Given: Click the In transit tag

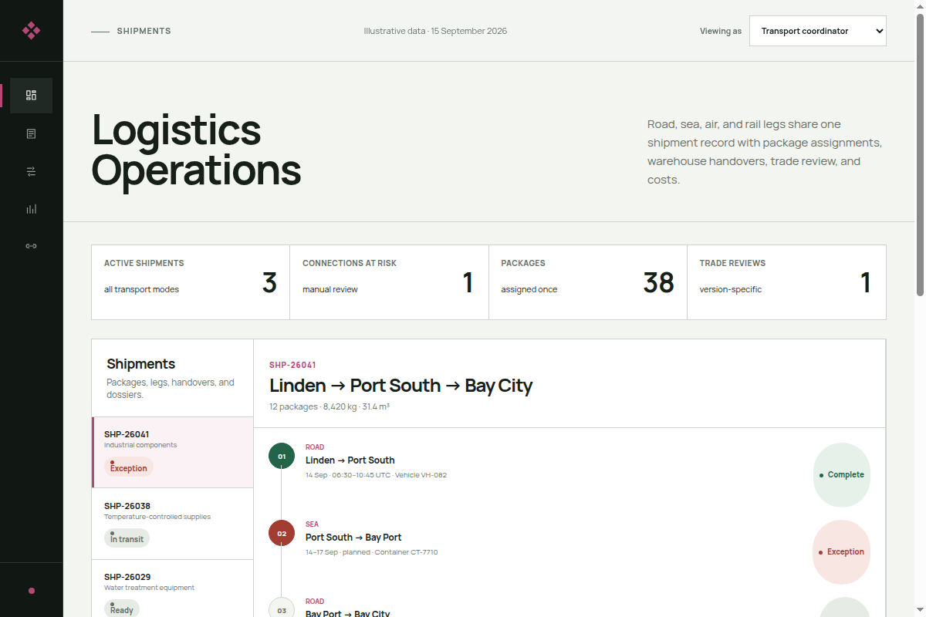Looking at the screenshot, I should (x=127, y=538).
